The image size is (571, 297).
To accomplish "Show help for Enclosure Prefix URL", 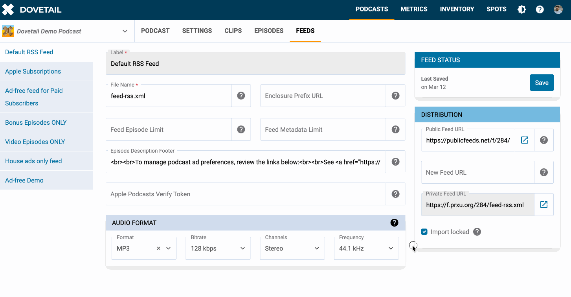I will (x=395, y=96).
